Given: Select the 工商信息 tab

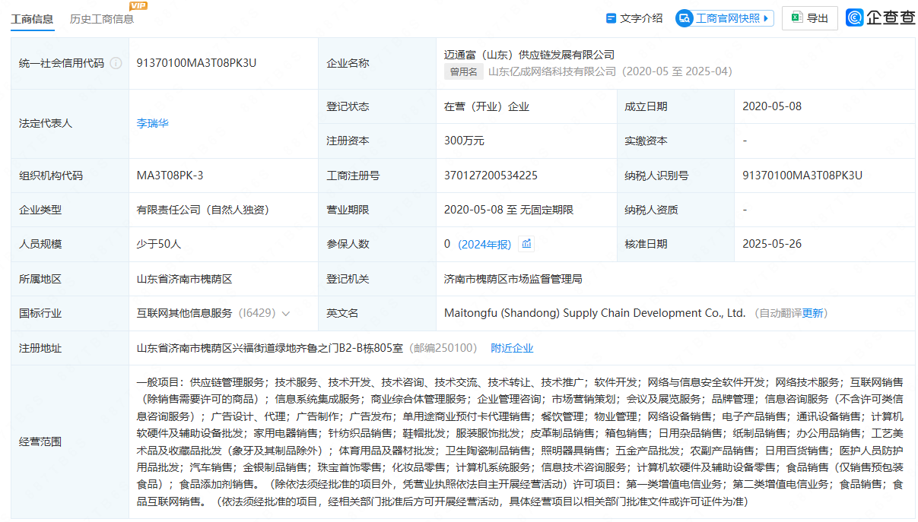Looking at the screenshot, I should pyautogui.click(x=32, y=19).
